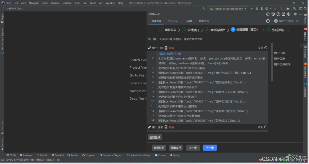The width and height of the screenshot is (309, 164).
Task: Click the pin icon beside 用户注册 heading
Action: point(149,48)
